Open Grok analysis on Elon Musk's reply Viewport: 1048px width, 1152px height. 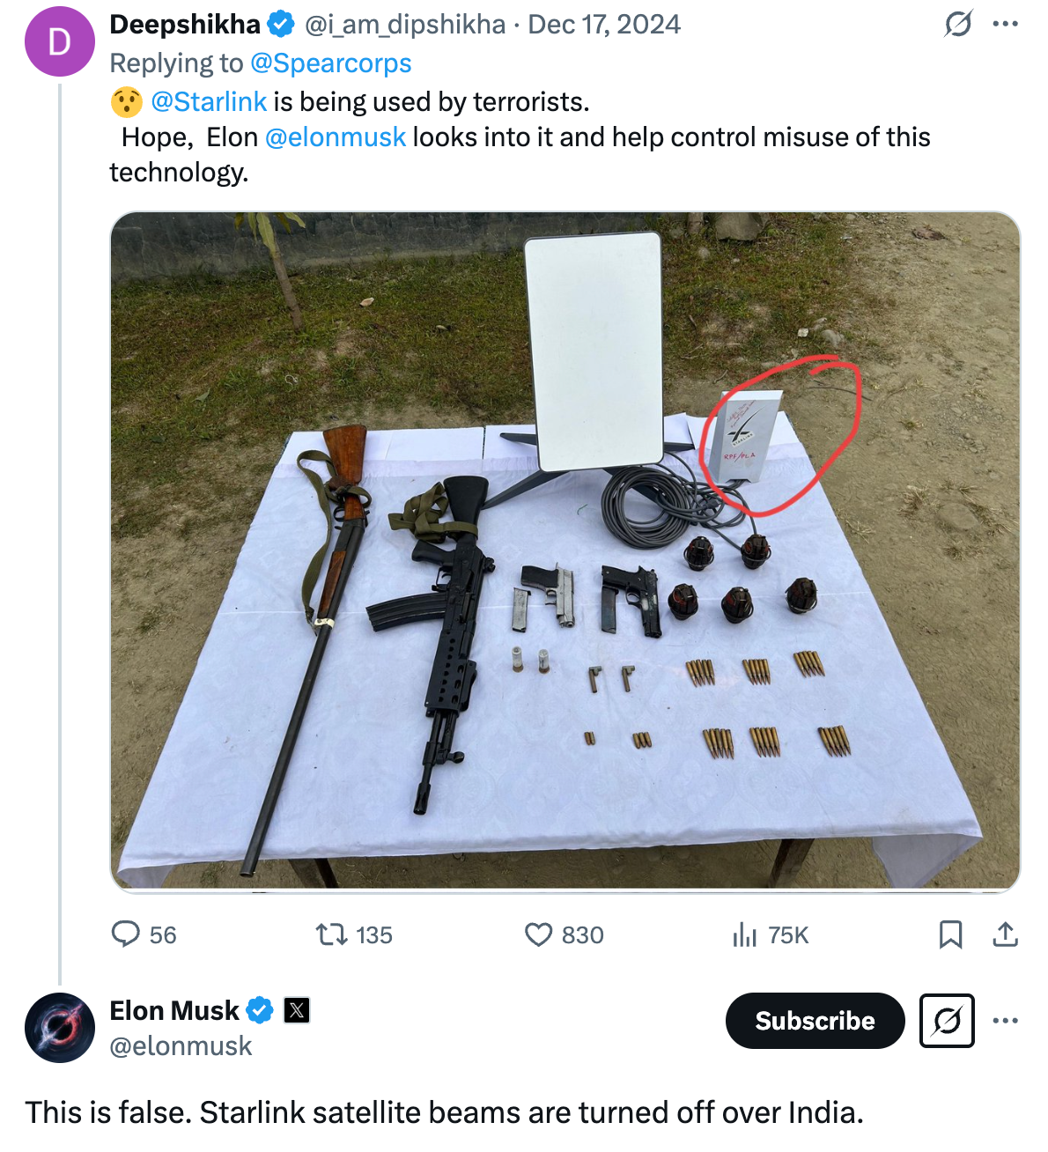coord(947,1022)
